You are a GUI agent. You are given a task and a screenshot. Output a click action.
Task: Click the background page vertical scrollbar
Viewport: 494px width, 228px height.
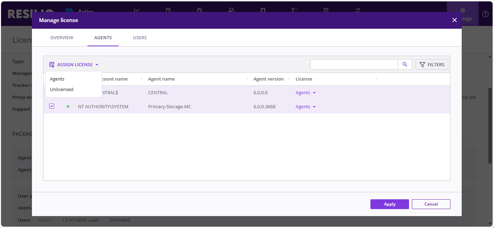pyautogui.click(x=490, y=126)
